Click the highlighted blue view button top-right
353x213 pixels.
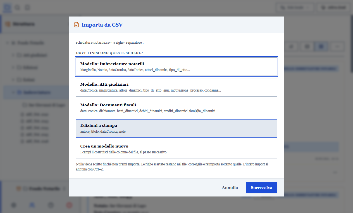tap(321, 47)
